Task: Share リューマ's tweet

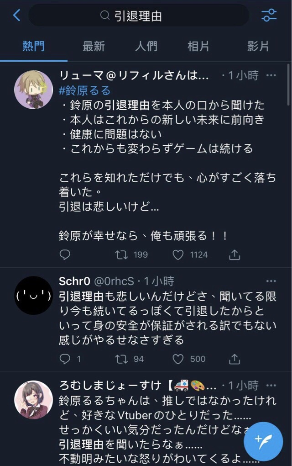Action: [235, 254]
